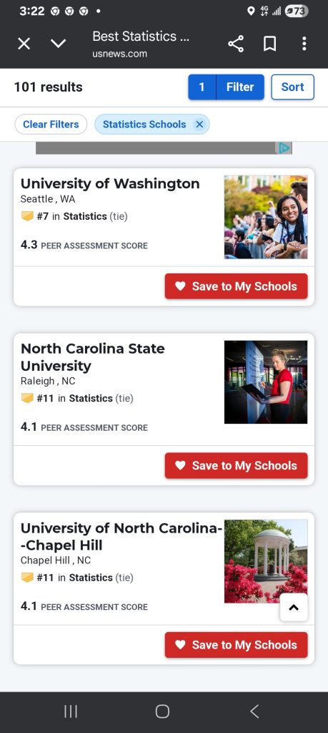The height and width of the screenshot is (733, 328).
Task: Click the Clear Filters chip
Action: point(51,125)
